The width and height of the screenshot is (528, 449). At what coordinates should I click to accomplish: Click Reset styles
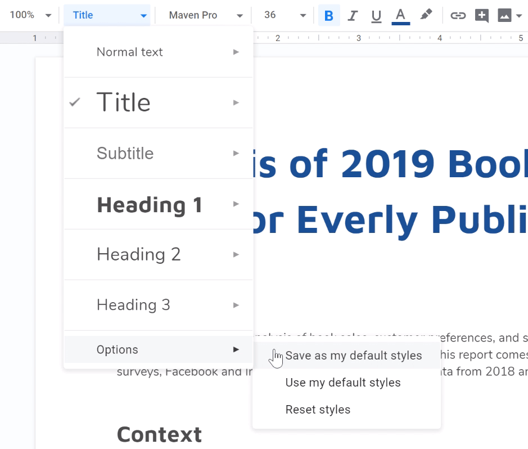tap(318, 410)
